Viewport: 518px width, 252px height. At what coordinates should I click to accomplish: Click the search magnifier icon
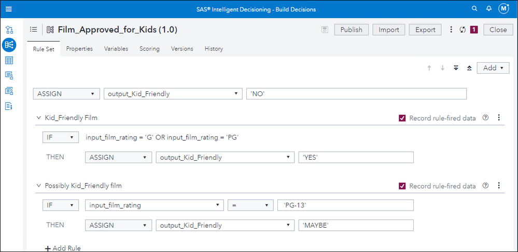(x=474, y=9)
